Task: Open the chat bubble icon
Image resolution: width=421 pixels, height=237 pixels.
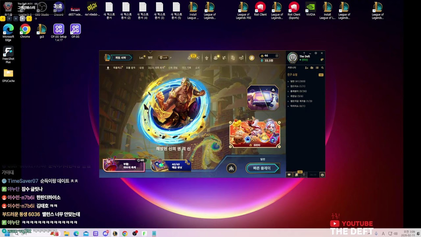Action: [x=289, y=175]
